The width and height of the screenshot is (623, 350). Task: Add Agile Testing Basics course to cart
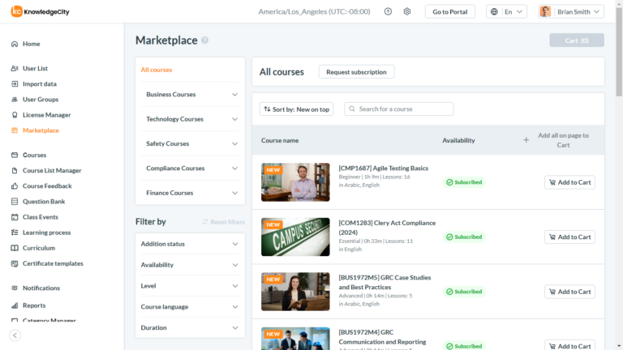[x=569, y=182]
